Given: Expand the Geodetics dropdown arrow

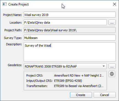Looking at the screenshot, I should click(104, 66).
